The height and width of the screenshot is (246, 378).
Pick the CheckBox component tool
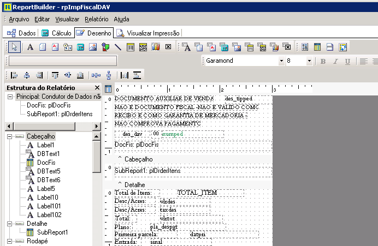pyautogui.click(x=168, y=47)
